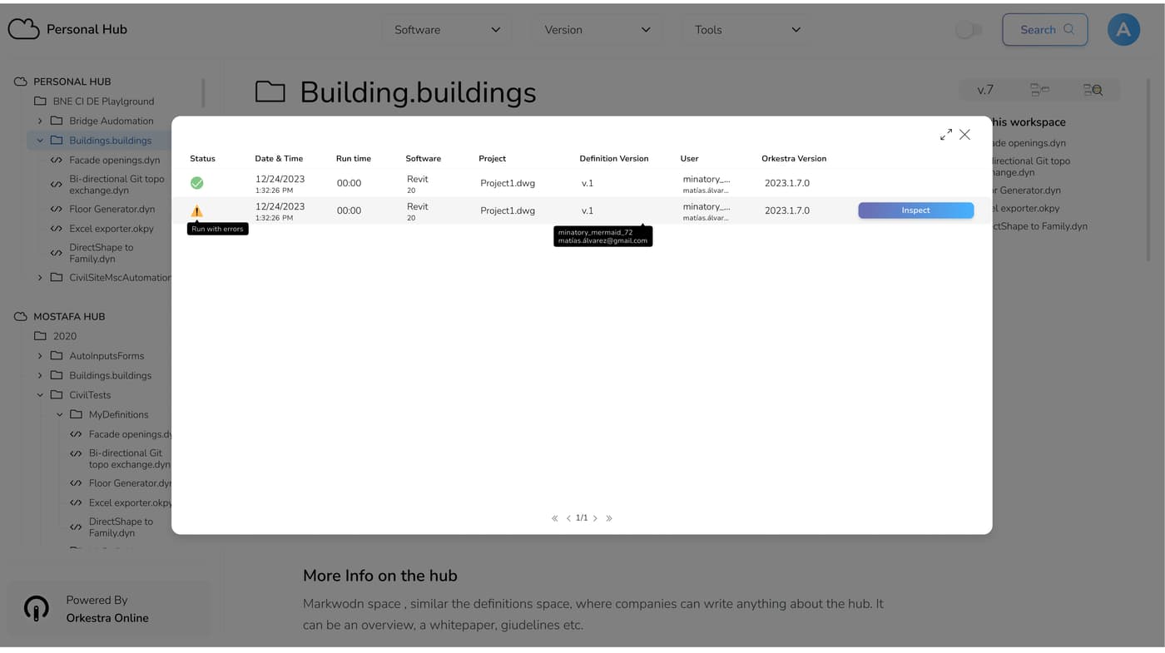Image resolution: width=1165 pixels, height=653 pixels.
Task: Open the hierarchy view icon beside v.7
Action: click(1039, 90)
